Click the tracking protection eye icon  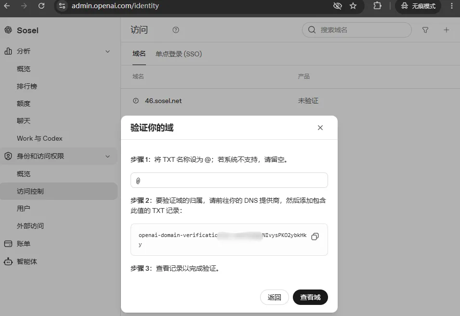pos(337,6)
